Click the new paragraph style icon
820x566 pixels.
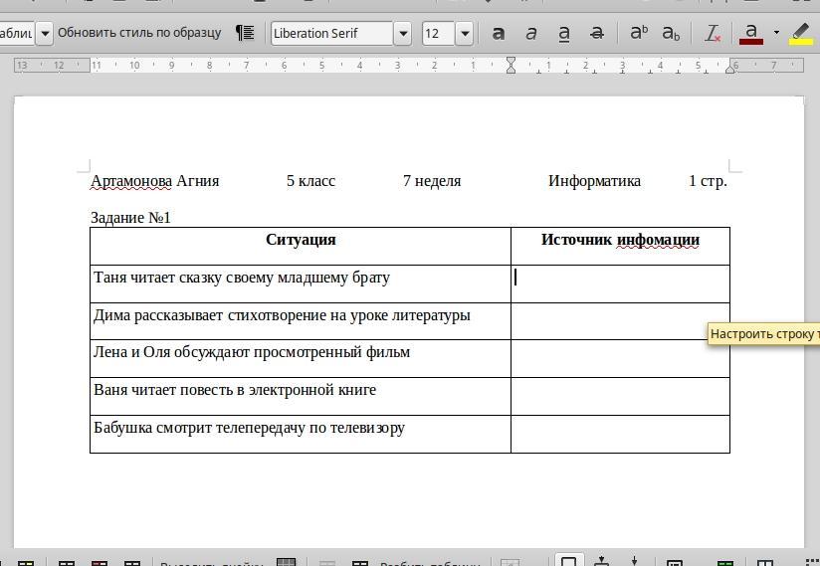point(245,33)
